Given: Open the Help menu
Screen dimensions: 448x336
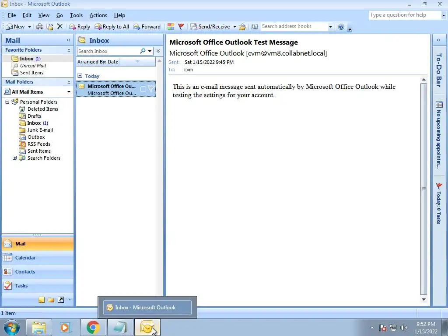Looking at the screenshot, I should 119,15.
